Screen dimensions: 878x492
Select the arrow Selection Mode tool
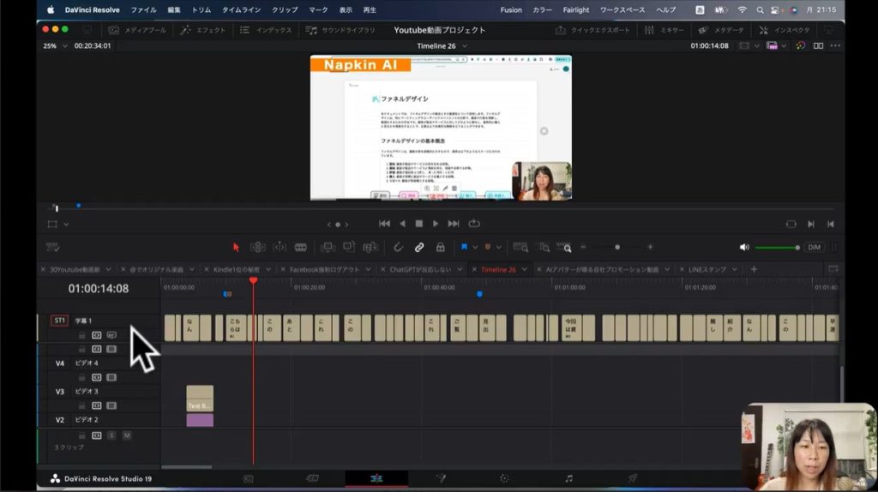tap(236, 247)
